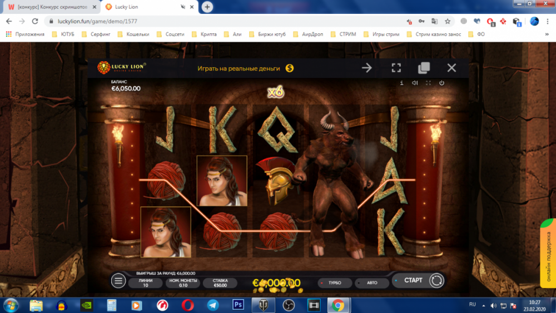Viewport: 556px width, 313px height.
Task: Click the arrow icon in game header
Action: click(367, 68)
